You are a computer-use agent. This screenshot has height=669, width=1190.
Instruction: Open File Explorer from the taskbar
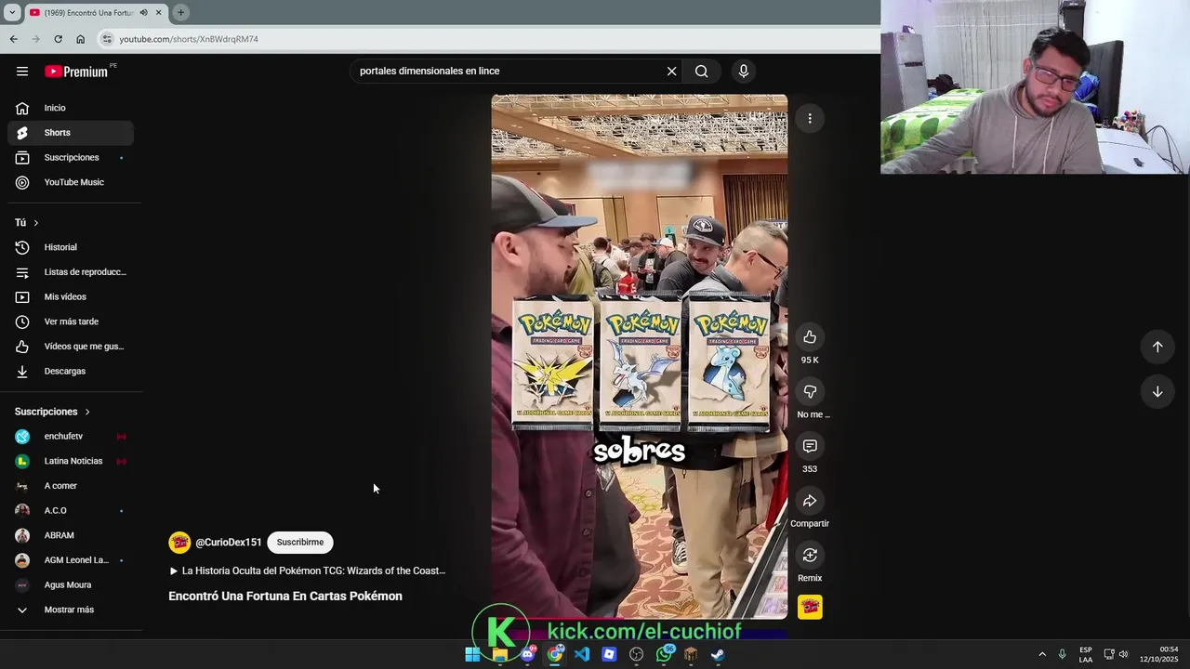(x=500, y=654)
